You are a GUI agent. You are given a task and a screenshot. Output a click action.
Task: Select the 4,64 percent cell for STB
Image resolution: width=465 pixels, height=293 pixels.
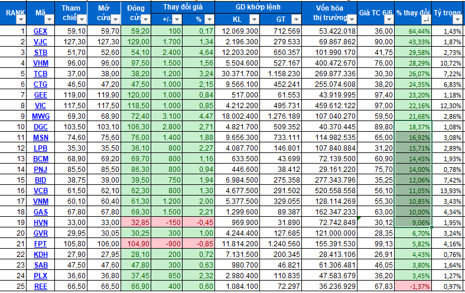(199, 53)
